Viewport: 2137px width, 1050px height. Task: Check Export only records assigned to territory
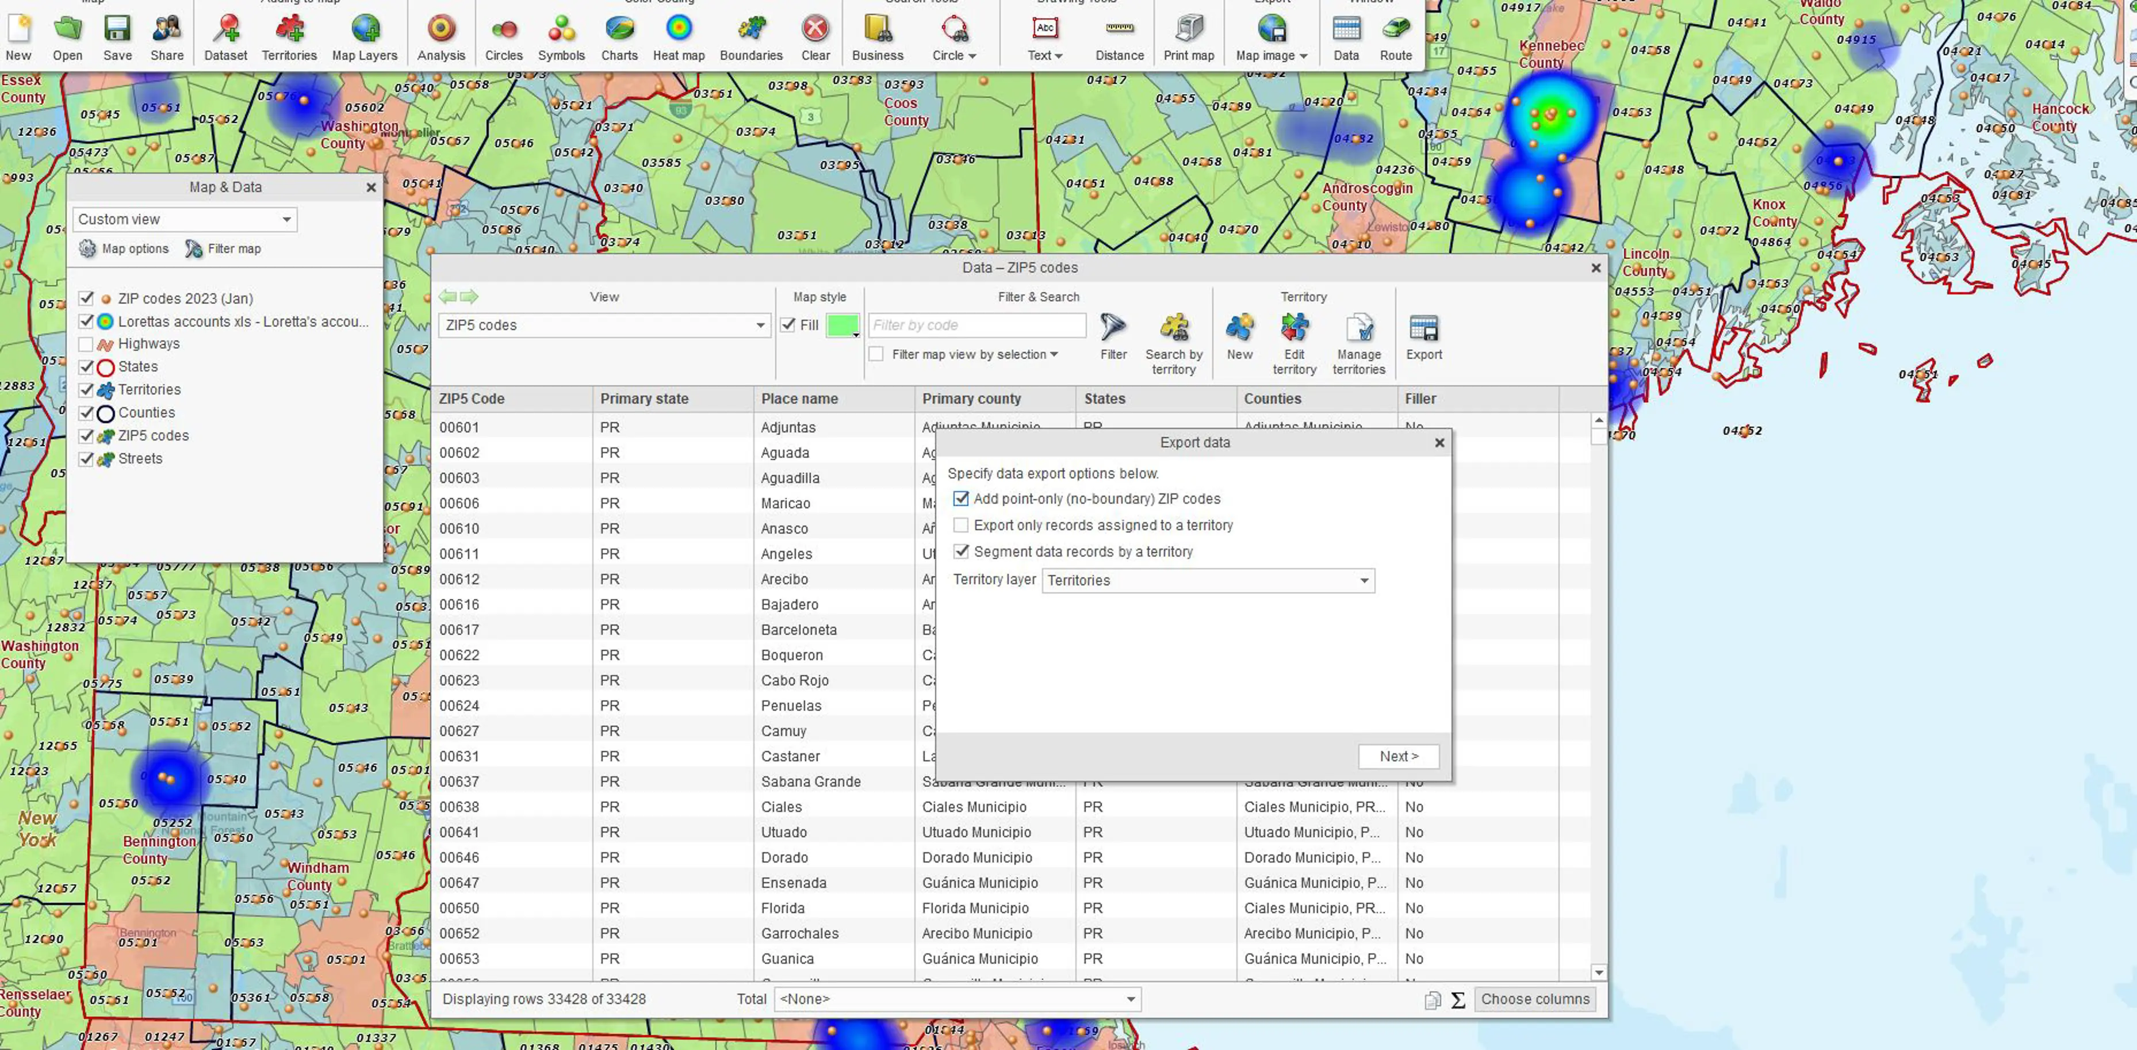960,525
